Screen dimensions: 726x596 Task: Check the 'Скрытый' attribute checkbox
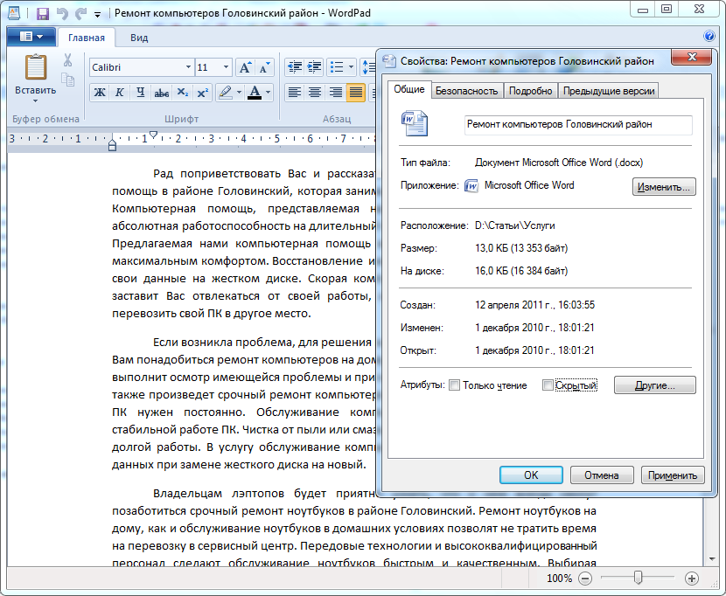click(x=548, y=385)
